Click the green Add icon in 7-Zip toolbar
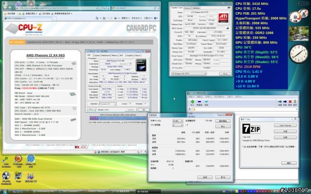Screen dimensions: 311x194 pyautogui.click(x=192, y=102)
